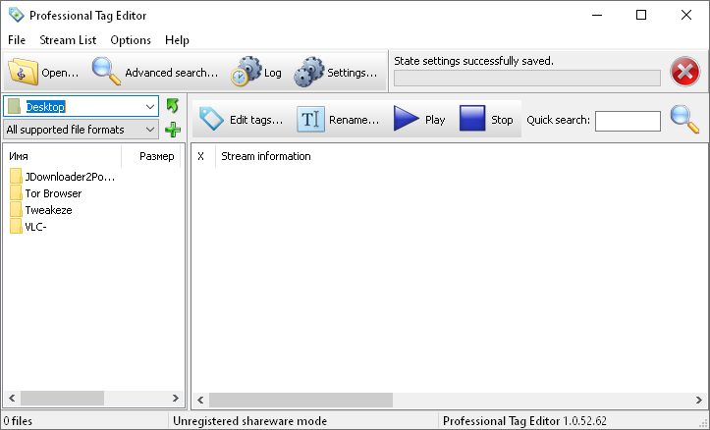Open the File menu
710x430 pixels.
click(17, 40)
